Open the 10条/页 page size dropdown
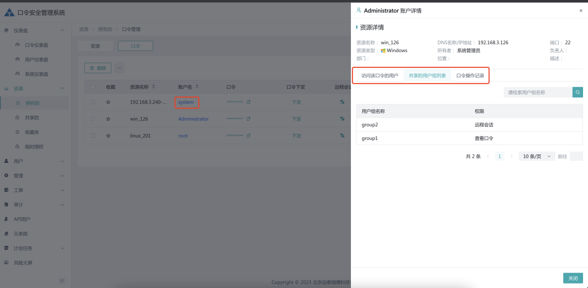588x288 pixels. tap(537, 156)
